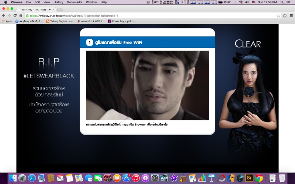The height and width of the screenshot is (184, 295).
Task: Open the Apps bookmarks shortcut
Action: (x=7, y=21)
